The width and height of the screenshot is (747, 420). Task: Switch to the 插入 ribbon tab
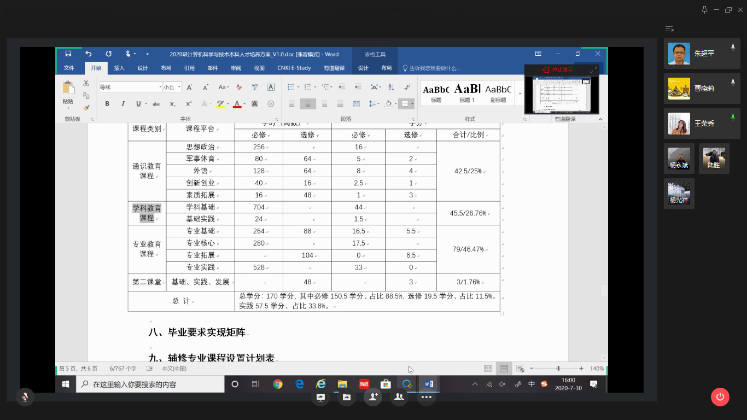click(119, 68)
